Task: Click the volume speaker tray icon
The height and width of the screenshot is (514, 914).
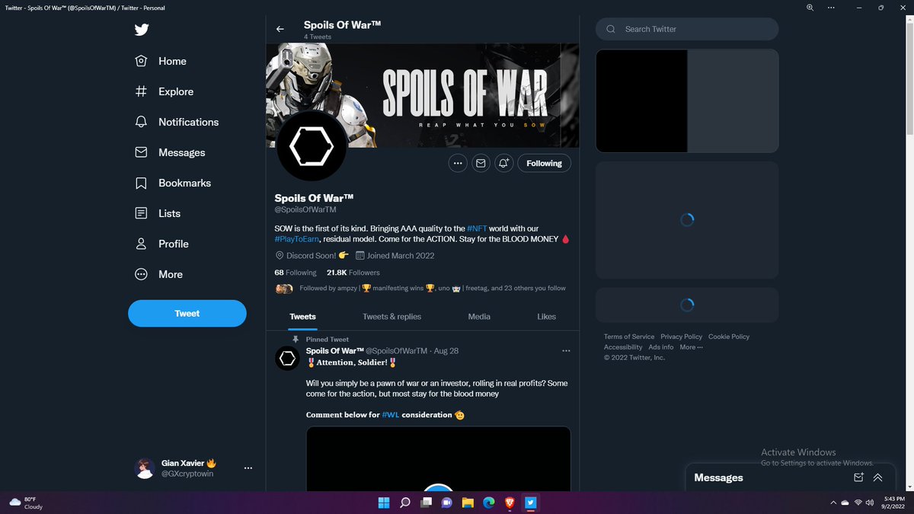Action: pos(870,503)
